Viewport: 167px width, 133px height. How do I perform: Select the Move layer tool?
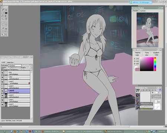point(6,10)
